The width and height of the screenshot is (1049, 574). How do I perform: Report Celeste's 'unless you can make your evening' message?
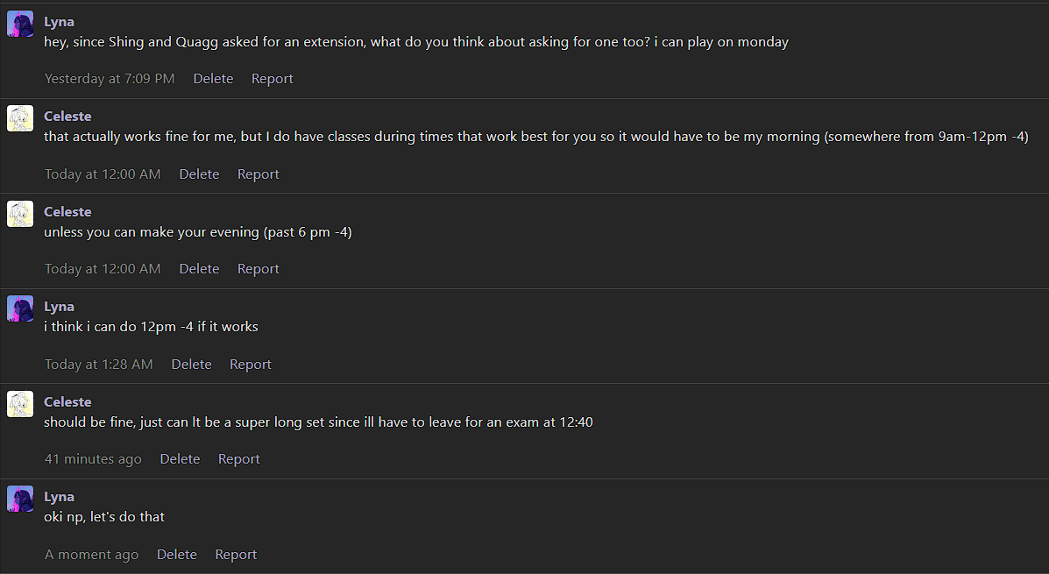tap(258, 269)
